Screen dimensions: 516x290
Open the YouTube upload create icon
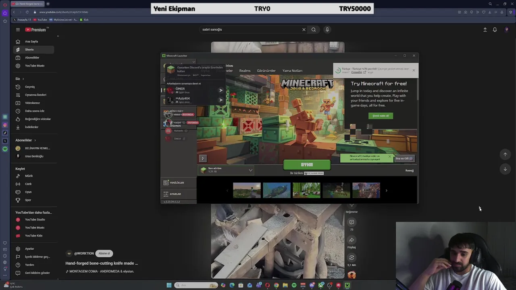pyautogui.click(x=485, y=29)
